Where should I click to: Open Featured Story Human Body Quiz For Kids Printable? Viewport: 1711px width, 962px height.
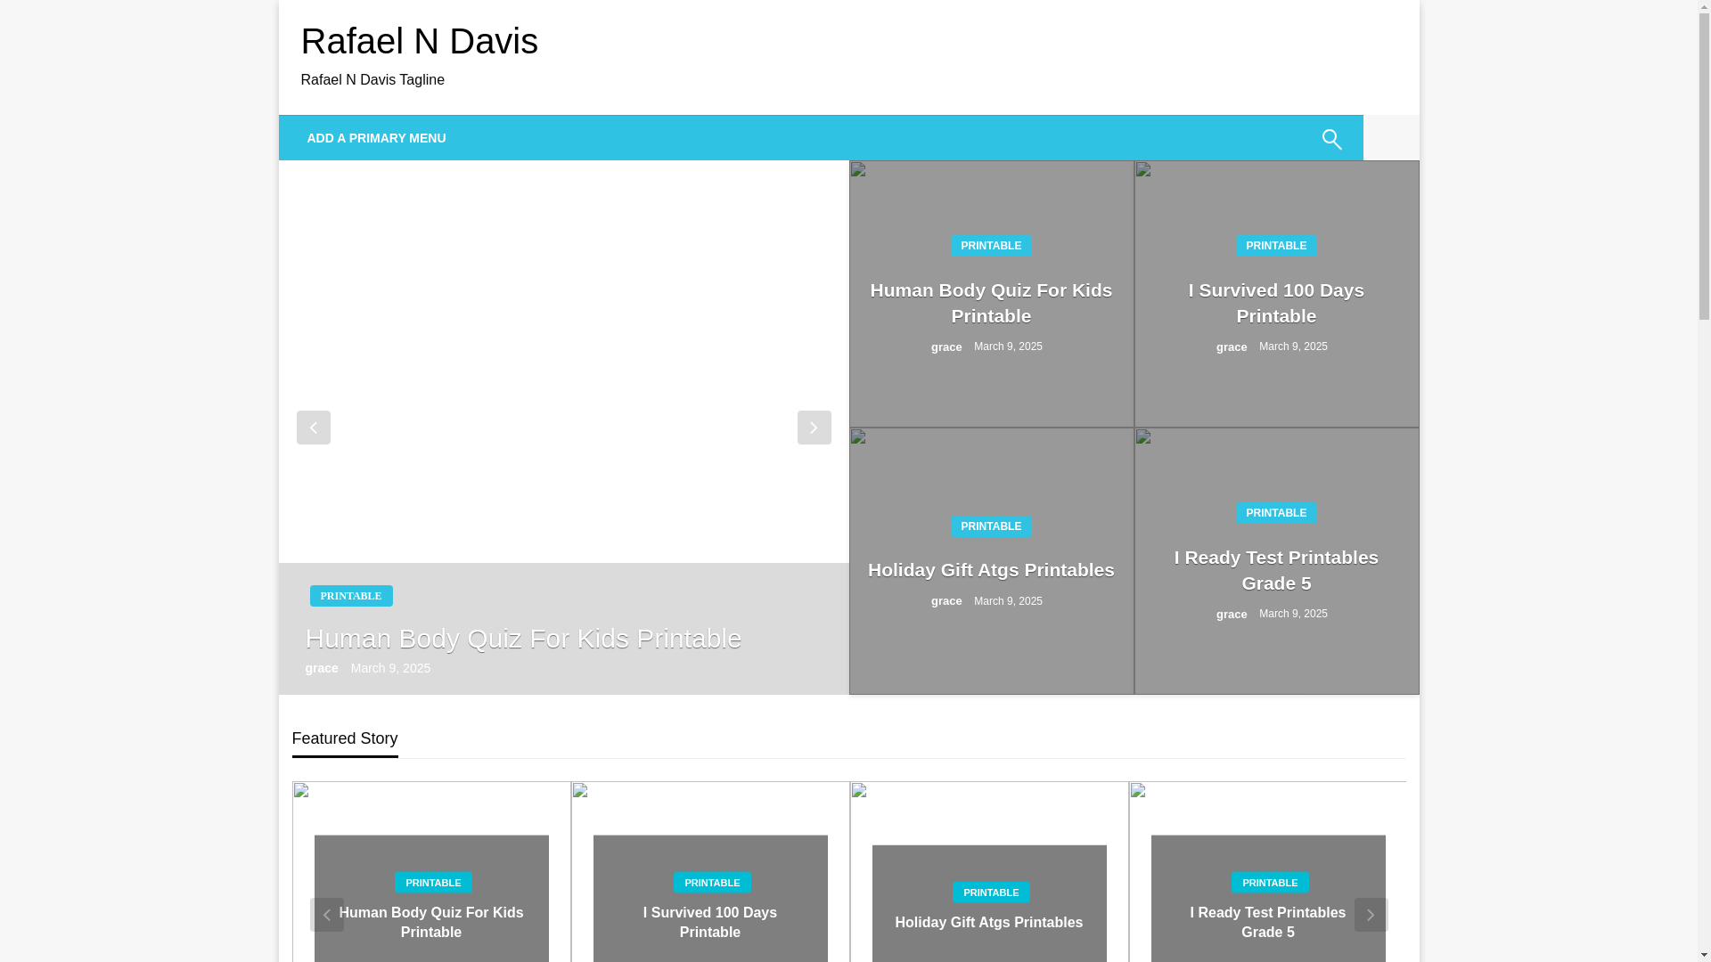coord(431,923)
